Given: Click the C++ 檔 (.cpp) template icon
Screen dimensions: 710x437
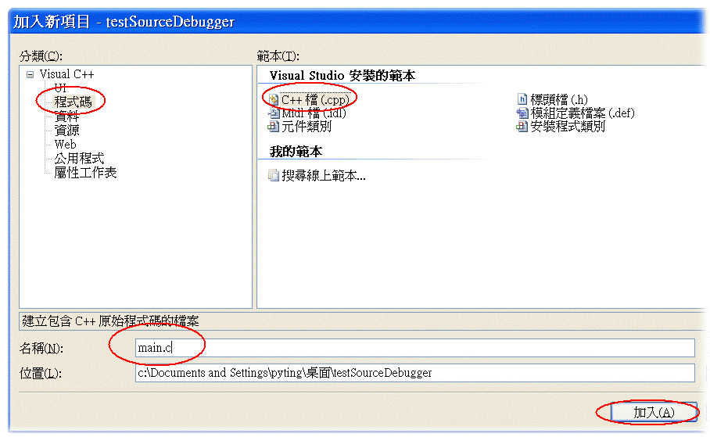Looking at the screenshot, I should (274, 99).
